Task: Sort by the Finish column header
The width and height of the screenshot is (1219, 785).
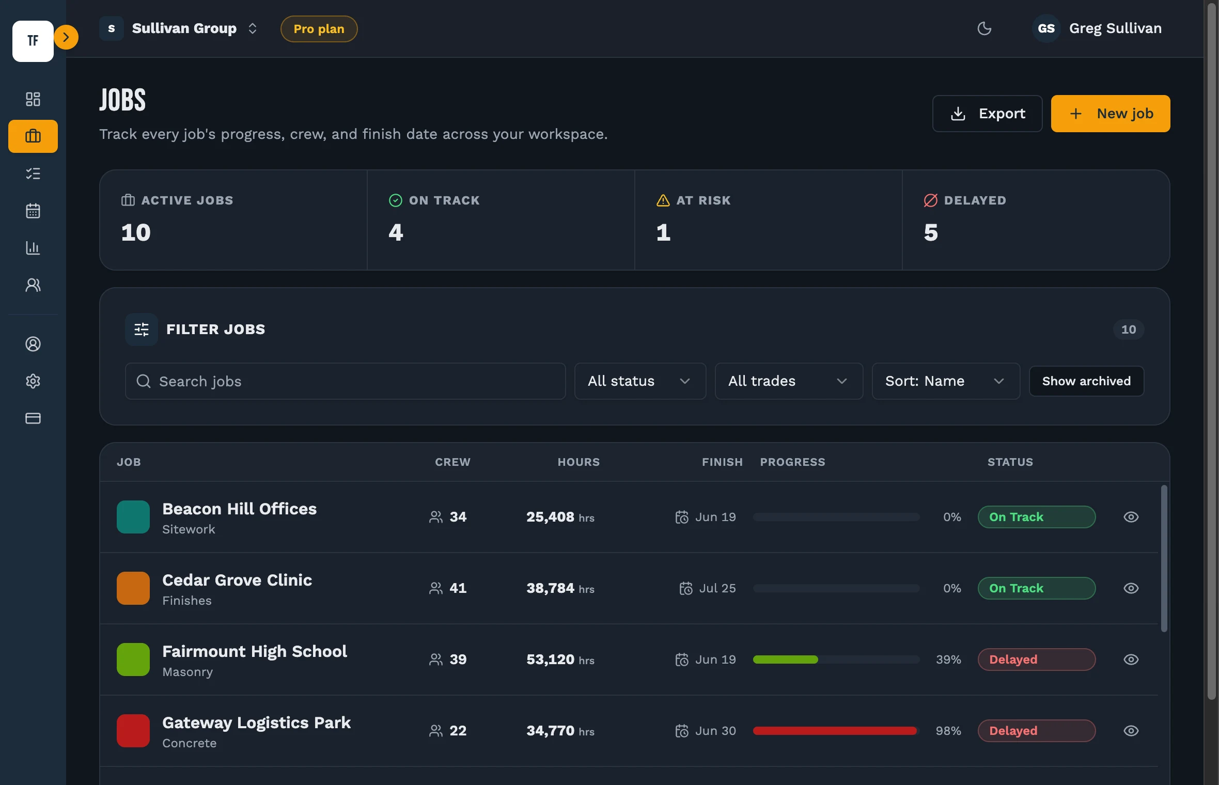Action: point(723,462)
